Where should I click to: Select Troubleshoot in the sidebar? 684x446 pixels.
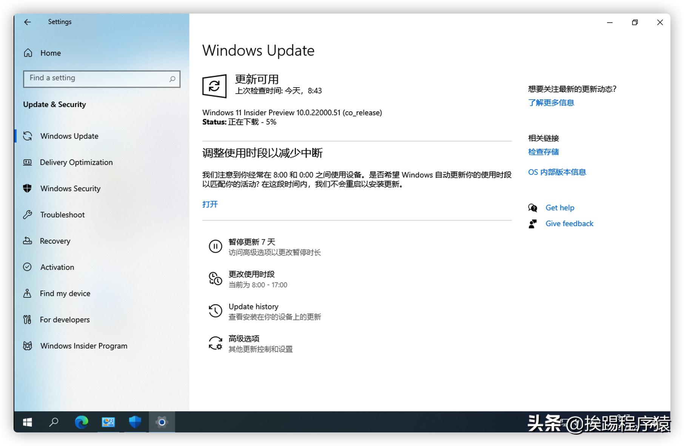pos(62,215)
